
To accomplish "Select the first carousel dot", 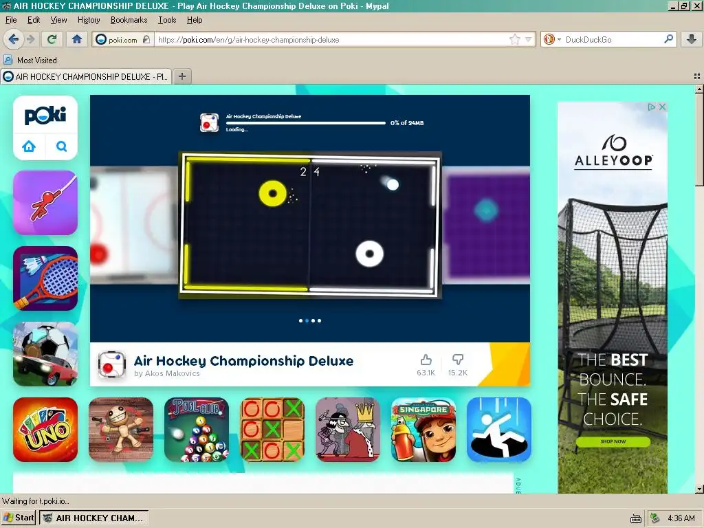I will pos(300,320).
